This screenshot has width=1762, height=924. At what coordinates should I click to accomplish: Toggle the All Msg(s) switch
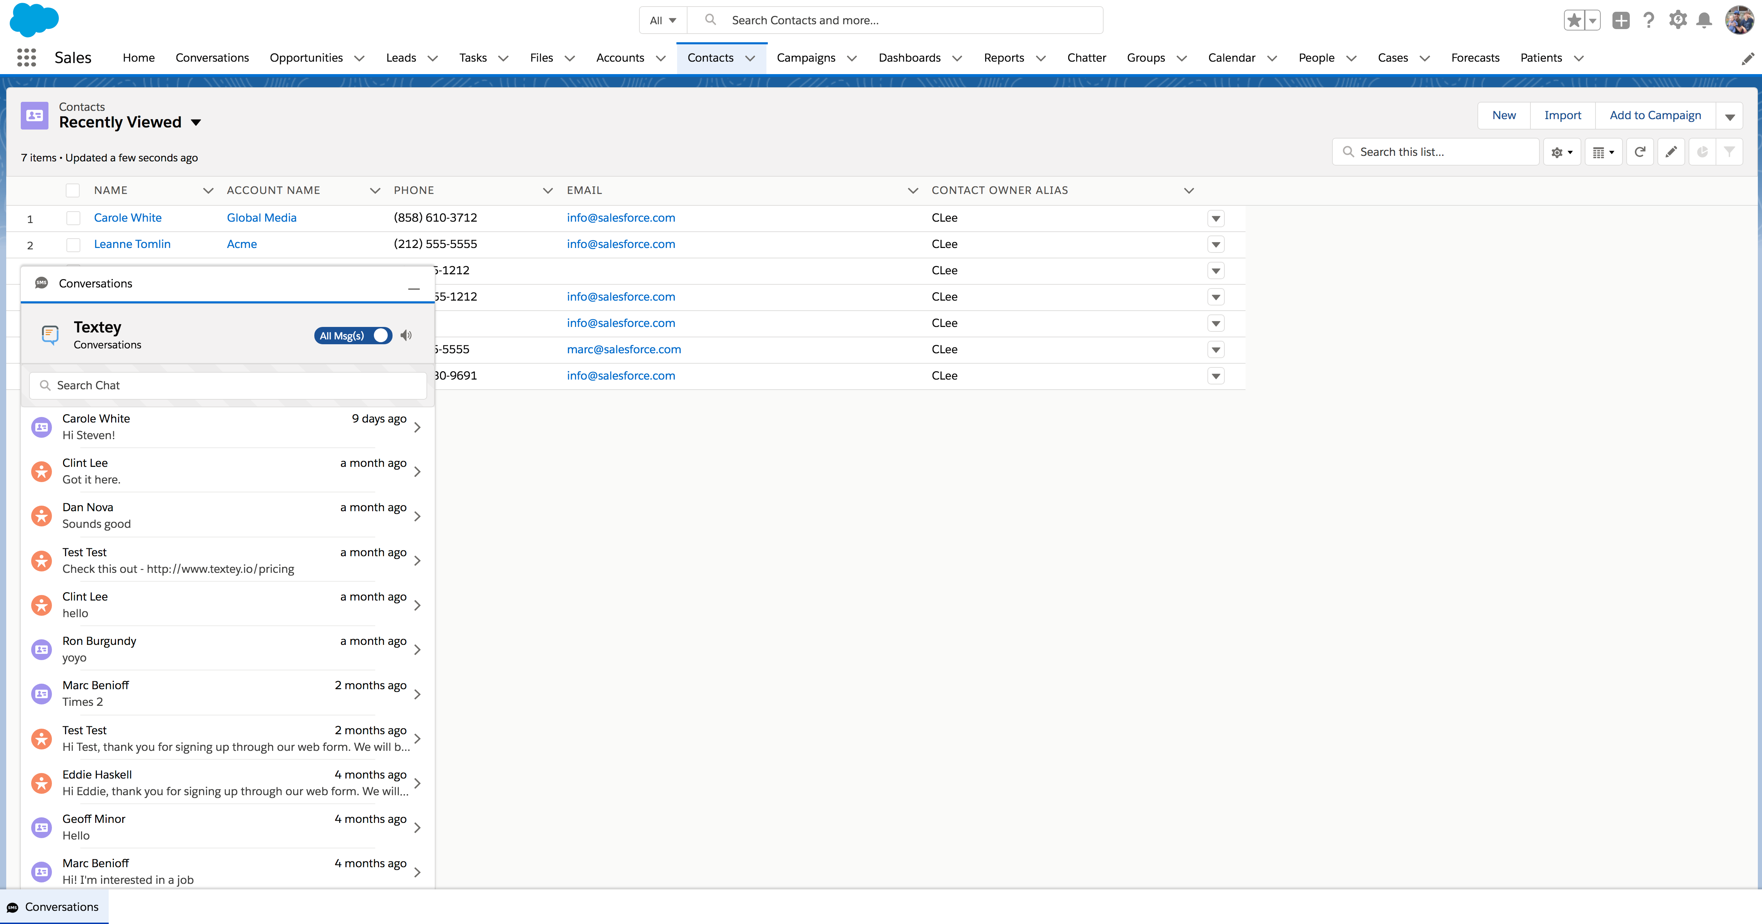[x=353, y=335]
